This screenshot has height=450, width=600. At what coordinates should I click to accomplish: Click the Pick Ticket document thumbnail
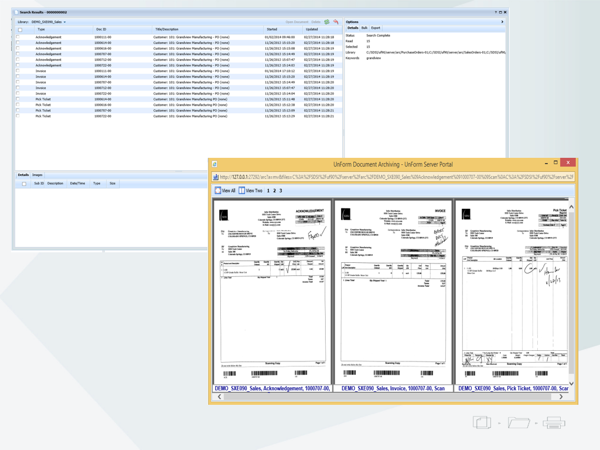coord(513,291)
